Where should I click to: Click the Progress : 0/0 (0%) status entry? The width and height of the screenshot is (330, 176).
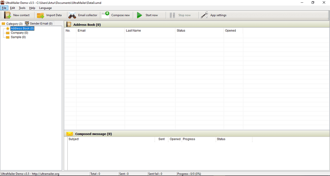189,174
